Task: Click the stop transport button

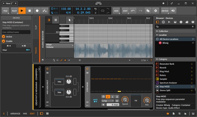Action: pos(30,11)
